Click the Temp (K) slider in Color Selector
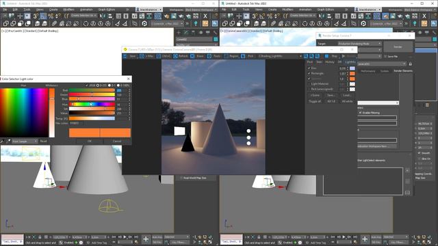This screenshot has height=246, width=438. [x=92, y=118]
